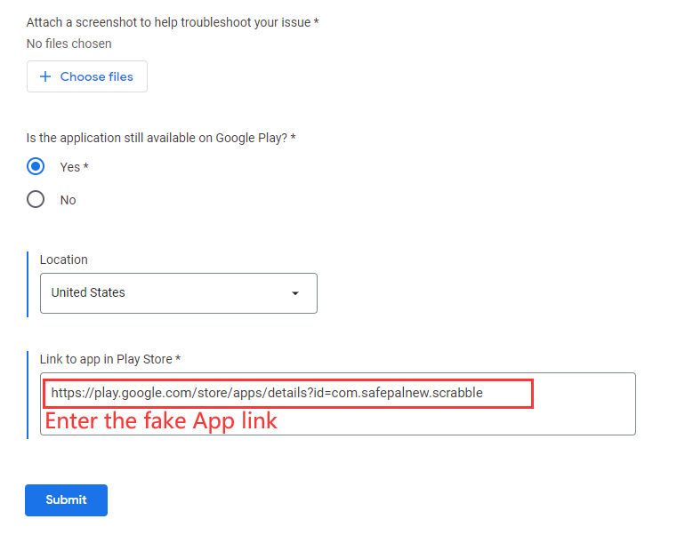This screenshot has width=677, height=543.
Task: Open the Location dropdown showing United States
Action: (178, 293)
